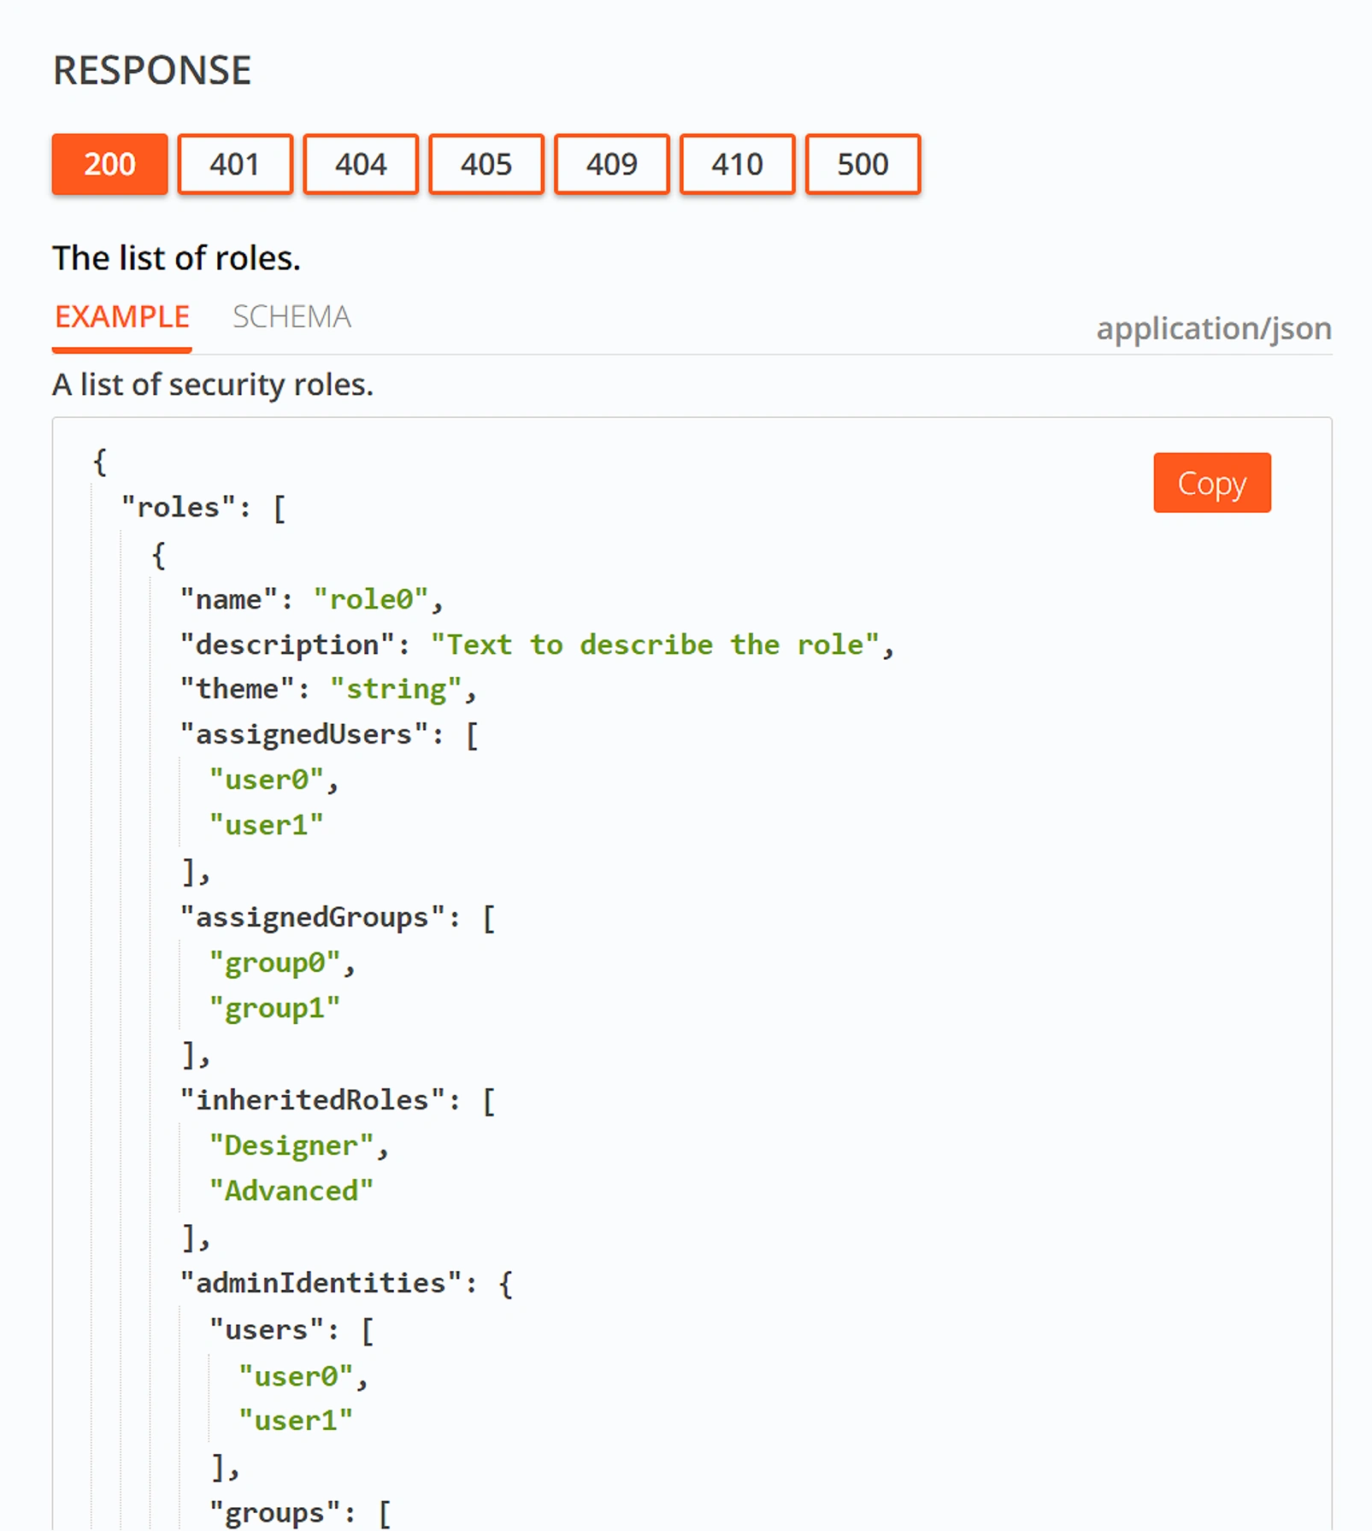
Task: Select the 200 response status code
Action: 109,164
